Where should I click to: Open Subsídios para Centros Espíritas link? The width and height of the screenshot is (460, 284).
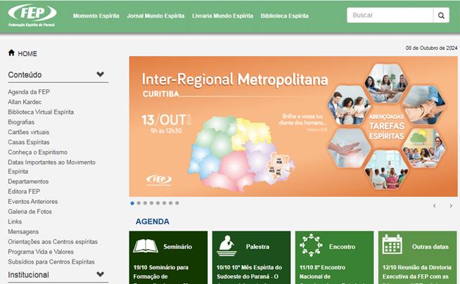51,262
